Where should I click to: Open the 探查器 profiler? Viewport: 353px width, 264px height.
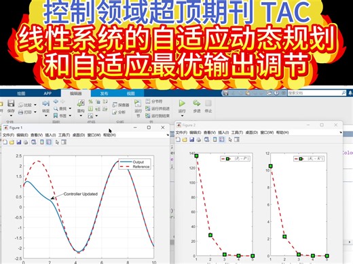(121, 105)
